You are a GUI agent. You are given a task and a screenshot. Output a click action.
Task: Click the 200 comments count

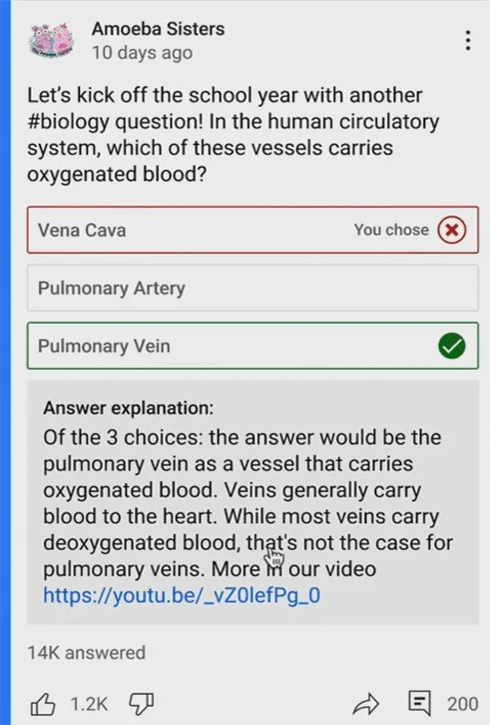coord(463,704)
